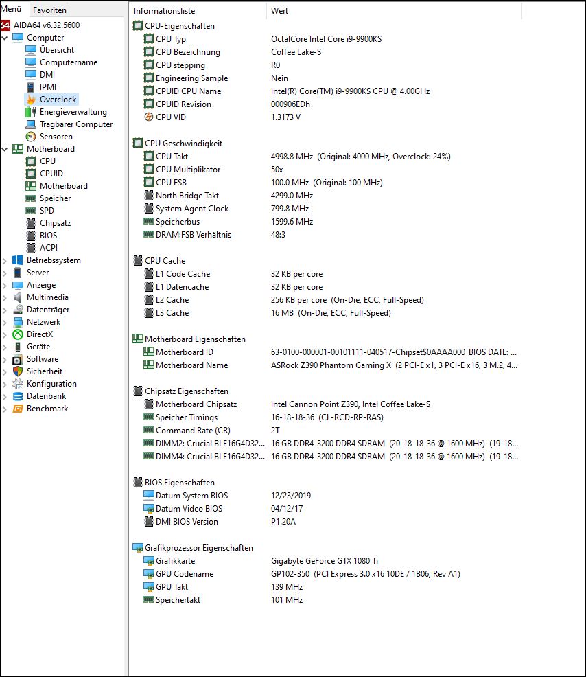Image resolution: width=586 pixels, height=677 pixels.
Task: Expand the Datenträger tree node
Action: tap(5, 310)
